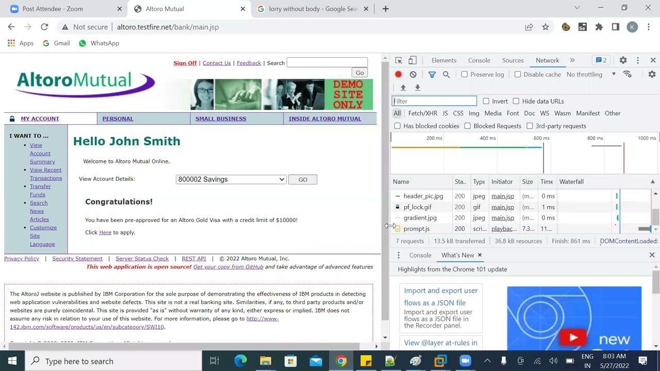
Task: Select the header_pic.jpg request row
Action: (521, 196)
